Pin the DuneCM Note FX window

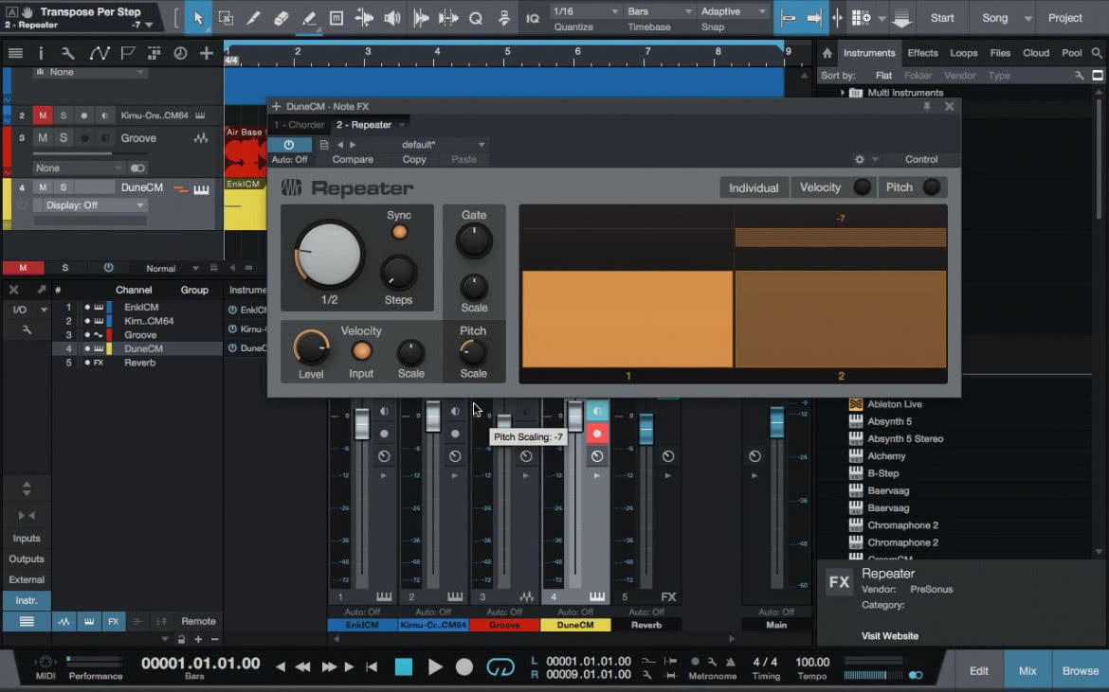(x=926, y=107)
